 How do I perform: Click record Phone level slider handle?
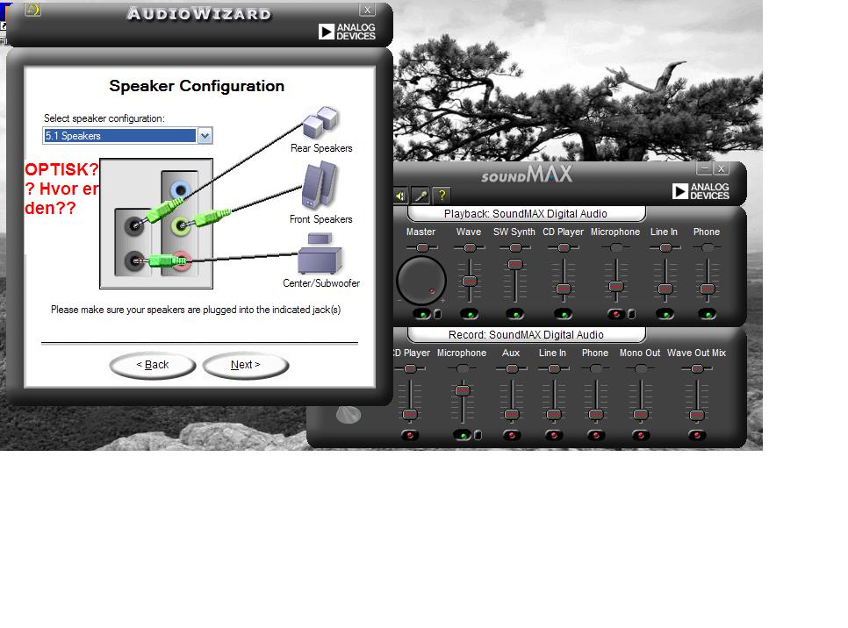point(596,415)
